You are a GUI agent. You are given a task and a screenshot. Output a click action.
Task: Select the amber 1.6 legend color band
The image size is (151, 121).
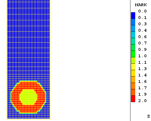pos(133,79)
